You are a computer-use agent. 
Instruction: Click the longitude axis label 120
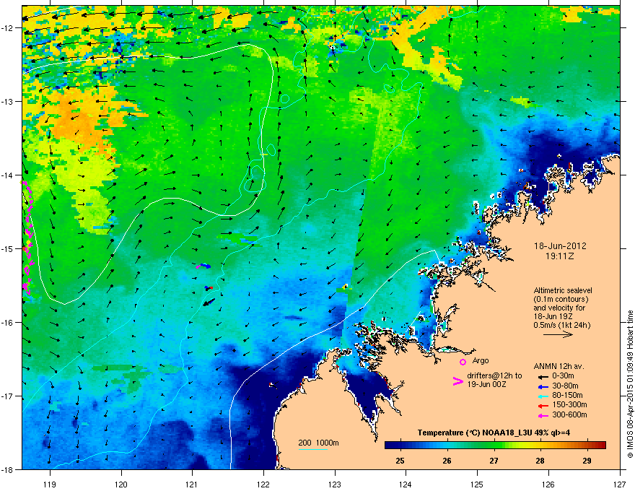point(121,484)
